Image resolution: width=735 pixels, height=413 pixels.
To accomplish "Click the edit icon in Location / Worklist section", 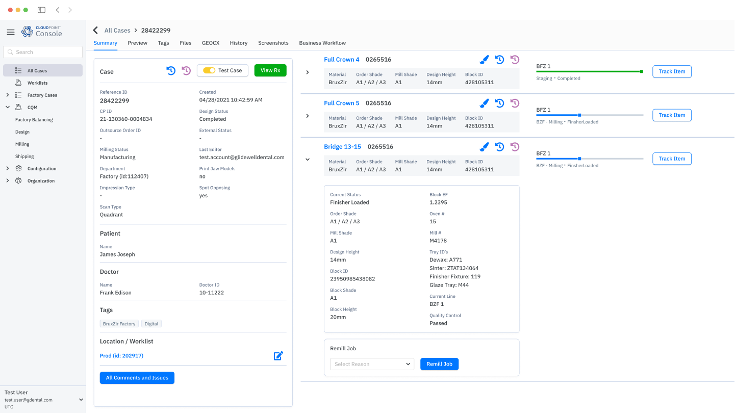I will (x=278, y=355).
